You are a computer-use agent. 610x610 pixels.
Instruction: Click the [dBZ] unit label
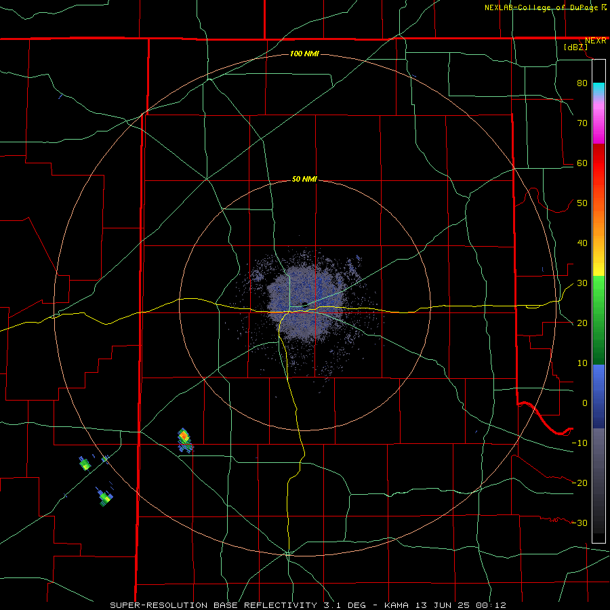tap(575, 47)
